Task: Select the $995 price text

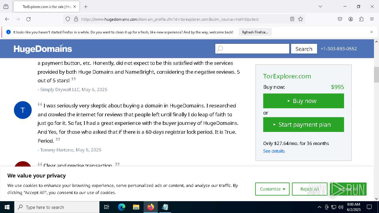Action: [x=338, y=87]
